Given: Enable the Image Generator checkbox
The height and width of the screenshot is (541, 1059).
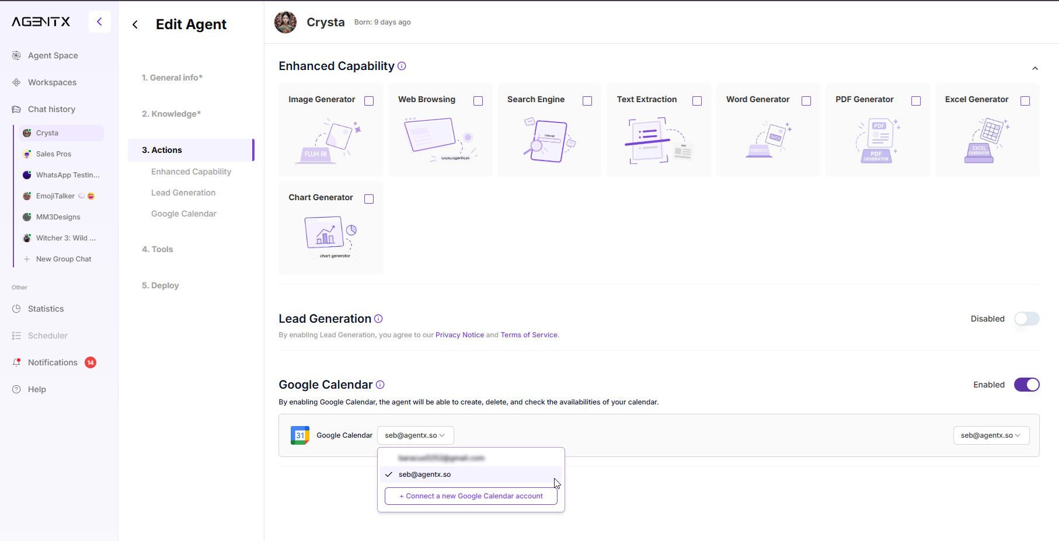Looking at the screenshot, I should click(x=369, y=101).
